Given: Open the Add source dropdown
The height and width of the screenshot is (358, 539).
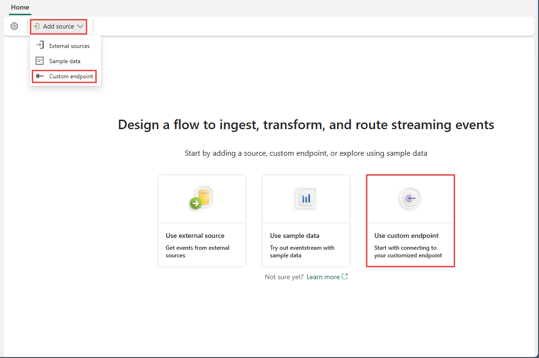Looking at the screenshot, I should [x=58, y=27].
